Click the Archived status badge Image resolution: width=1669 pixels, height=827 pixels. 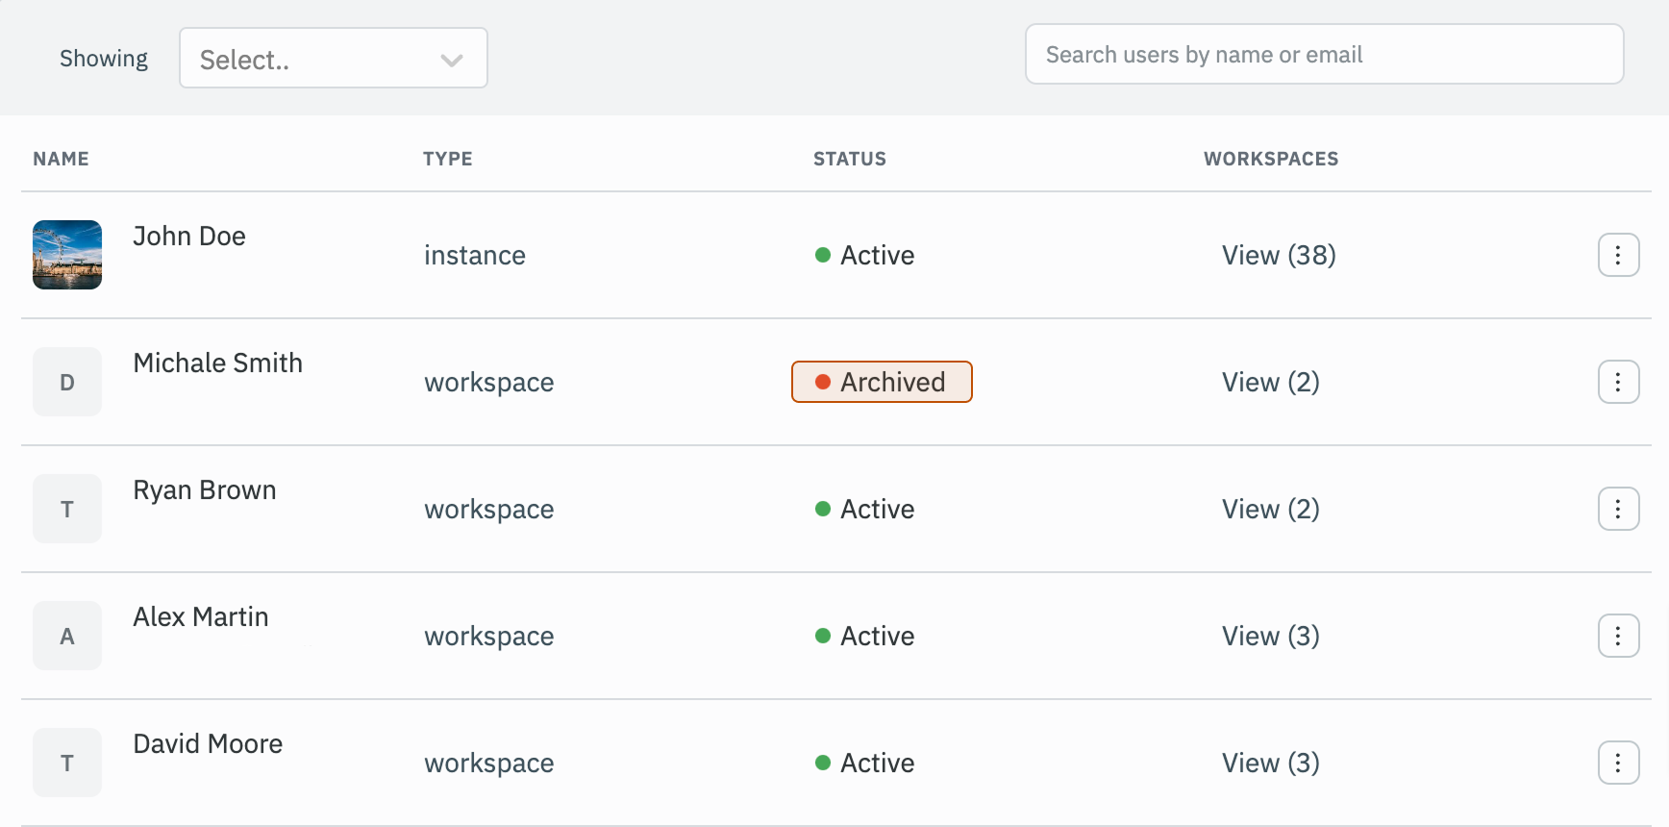882,382
